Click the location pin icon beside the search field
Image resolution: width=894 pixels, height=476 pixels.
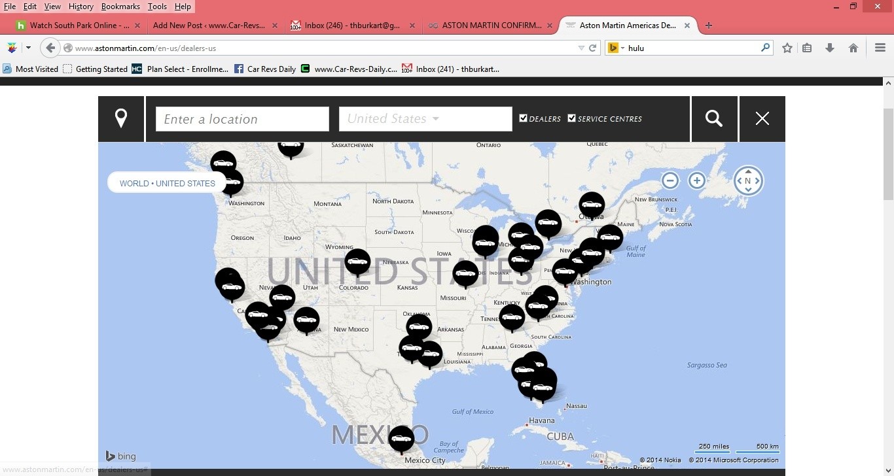(121, 118)
